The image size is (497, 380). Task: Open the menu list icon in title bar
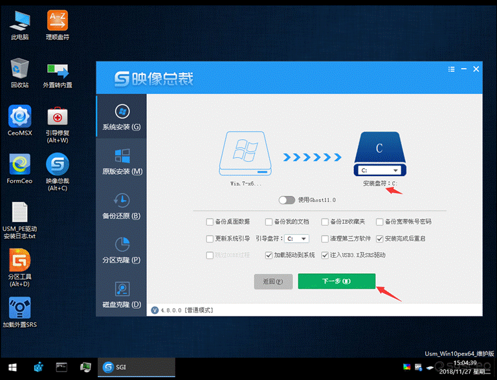pos(451,69)
